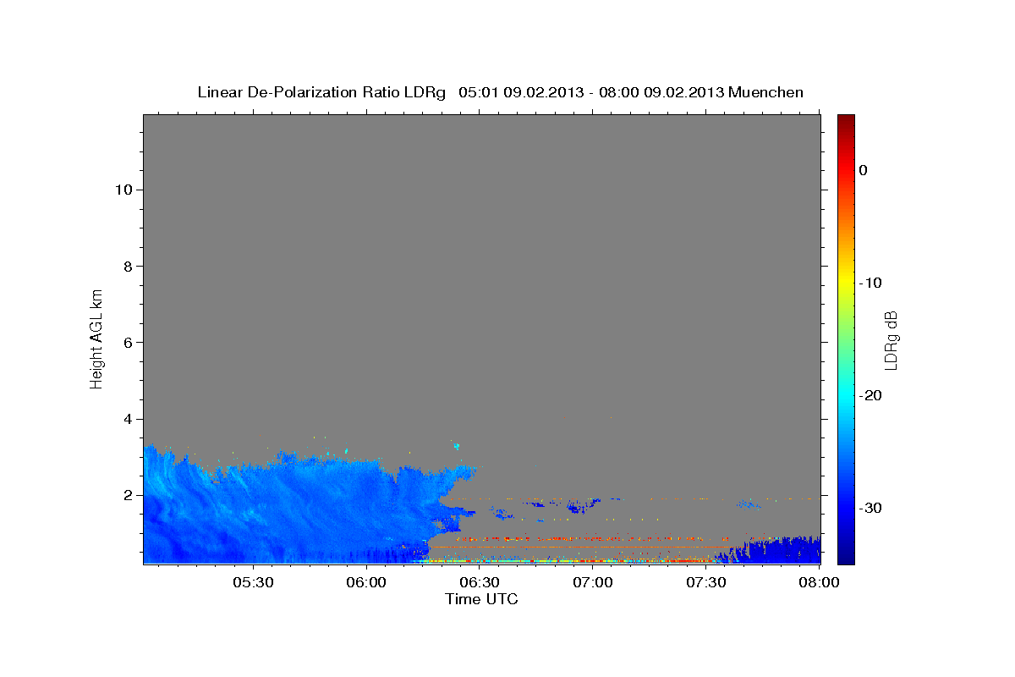Image resolution: width=1015 pixels, height=677 pixels.
Task: Select the 06:00 time tick label
Action: [367, 581]
